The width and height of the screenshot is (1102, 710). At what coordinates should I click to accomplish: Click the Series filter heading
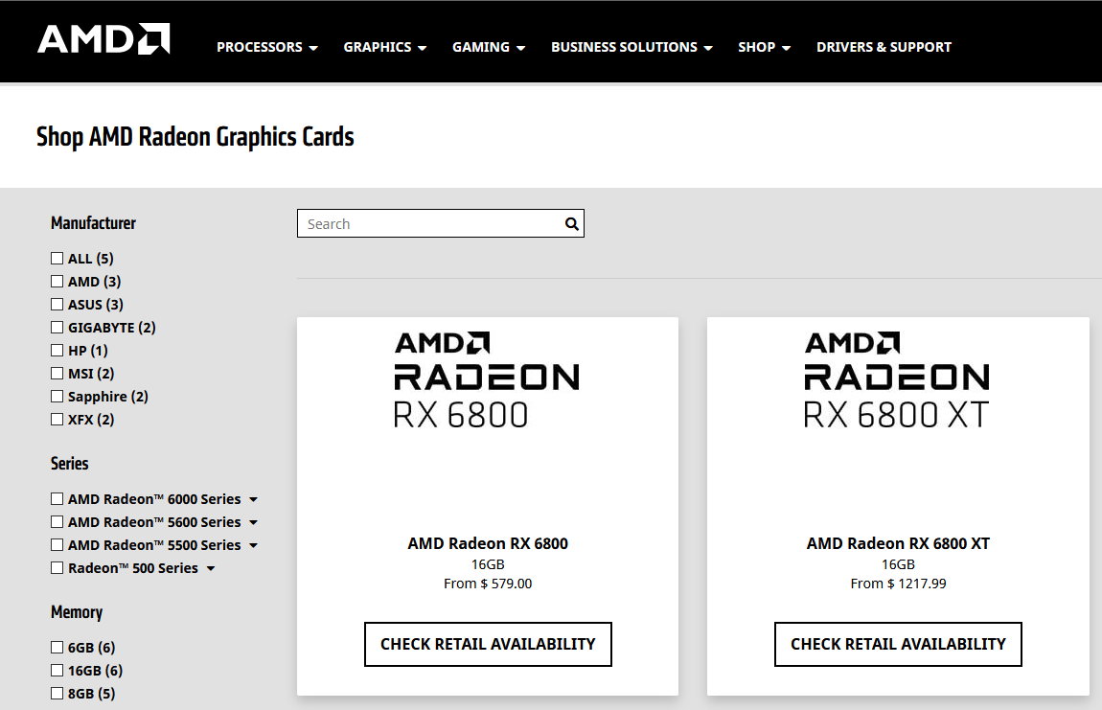[70, 463]
